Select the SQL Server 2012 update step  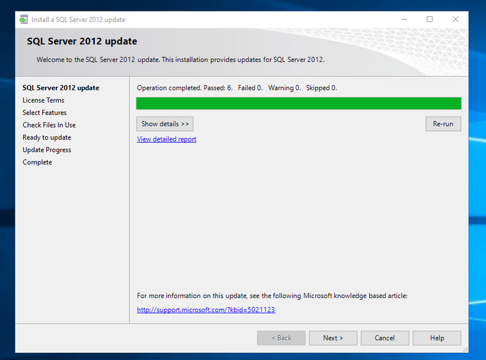[x=61, y=87]
